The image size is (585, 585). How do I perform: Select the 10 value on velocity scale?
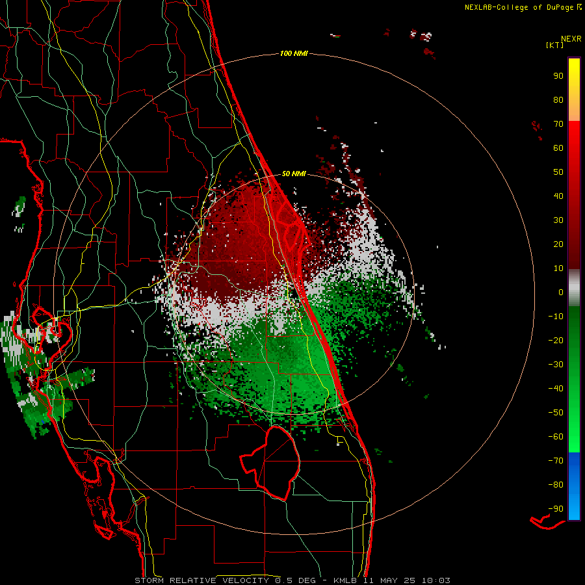558,268
